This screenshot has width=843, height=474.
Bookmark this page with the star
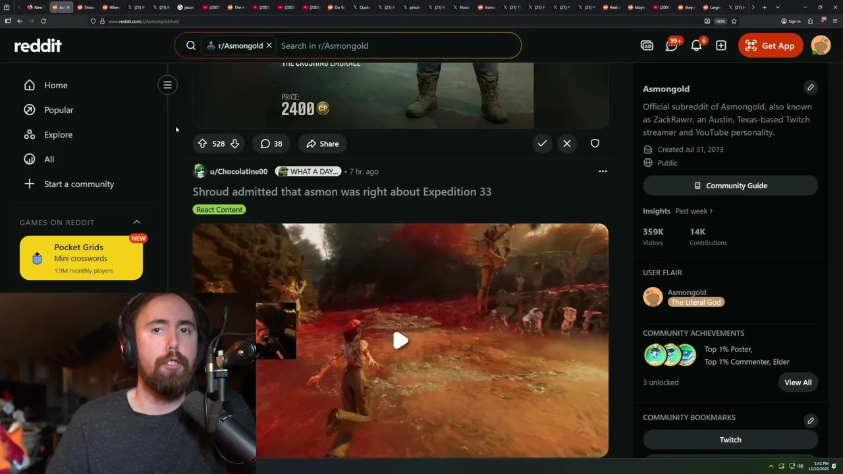coord(734,21)
